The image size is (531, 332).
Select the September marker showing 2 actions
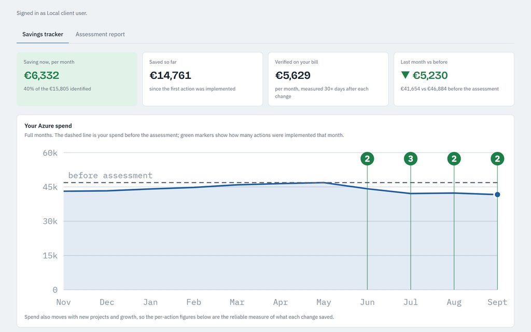pos(497,159)
